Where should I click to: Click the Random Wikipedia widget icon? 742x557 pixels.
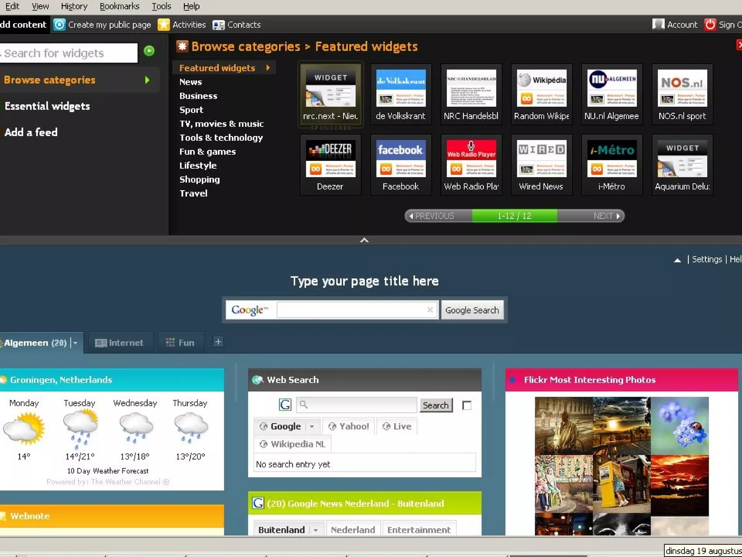point(541,88)
